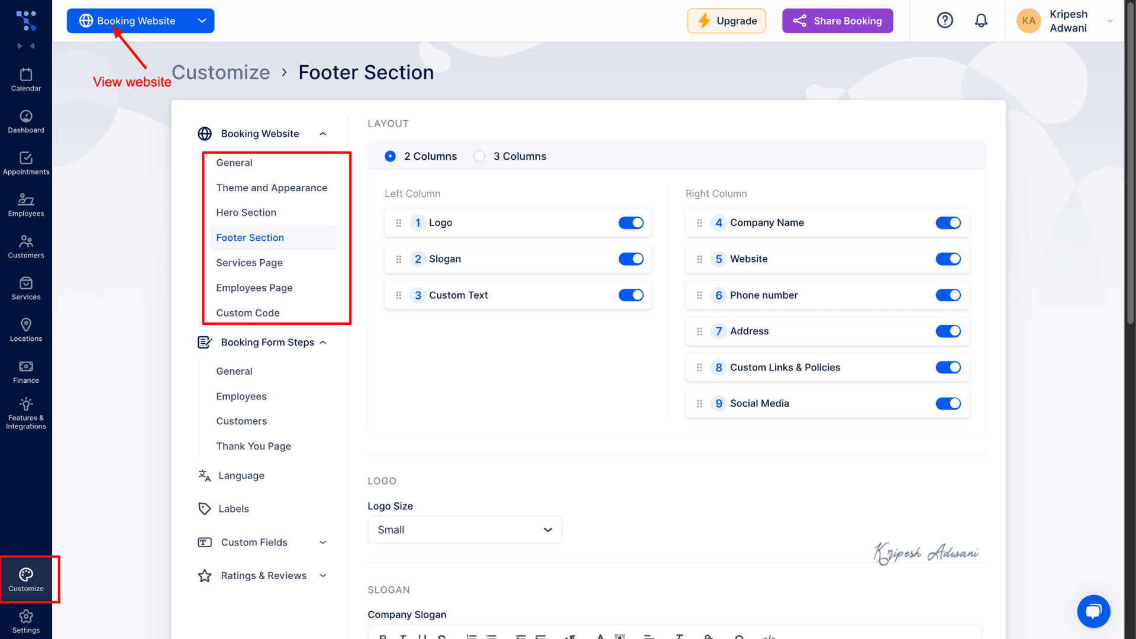Click the Upgrade button
1136x639 pixels.
click(x=727, y=21)
